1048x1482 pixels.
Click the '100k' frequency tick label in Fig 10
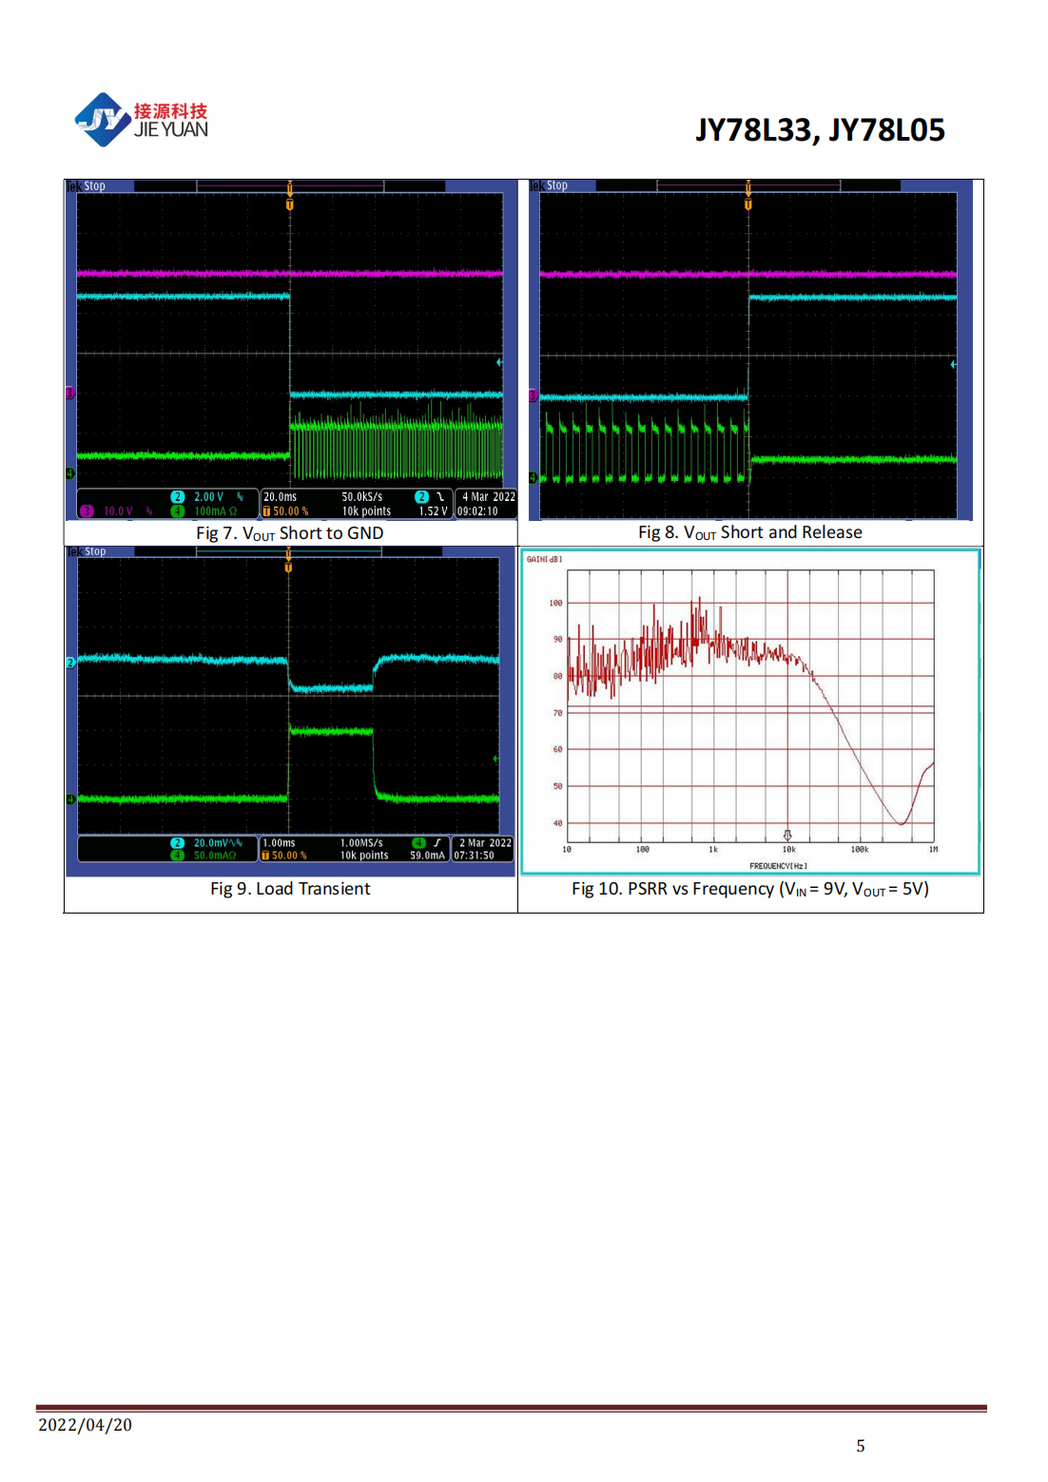click(859, 850)
